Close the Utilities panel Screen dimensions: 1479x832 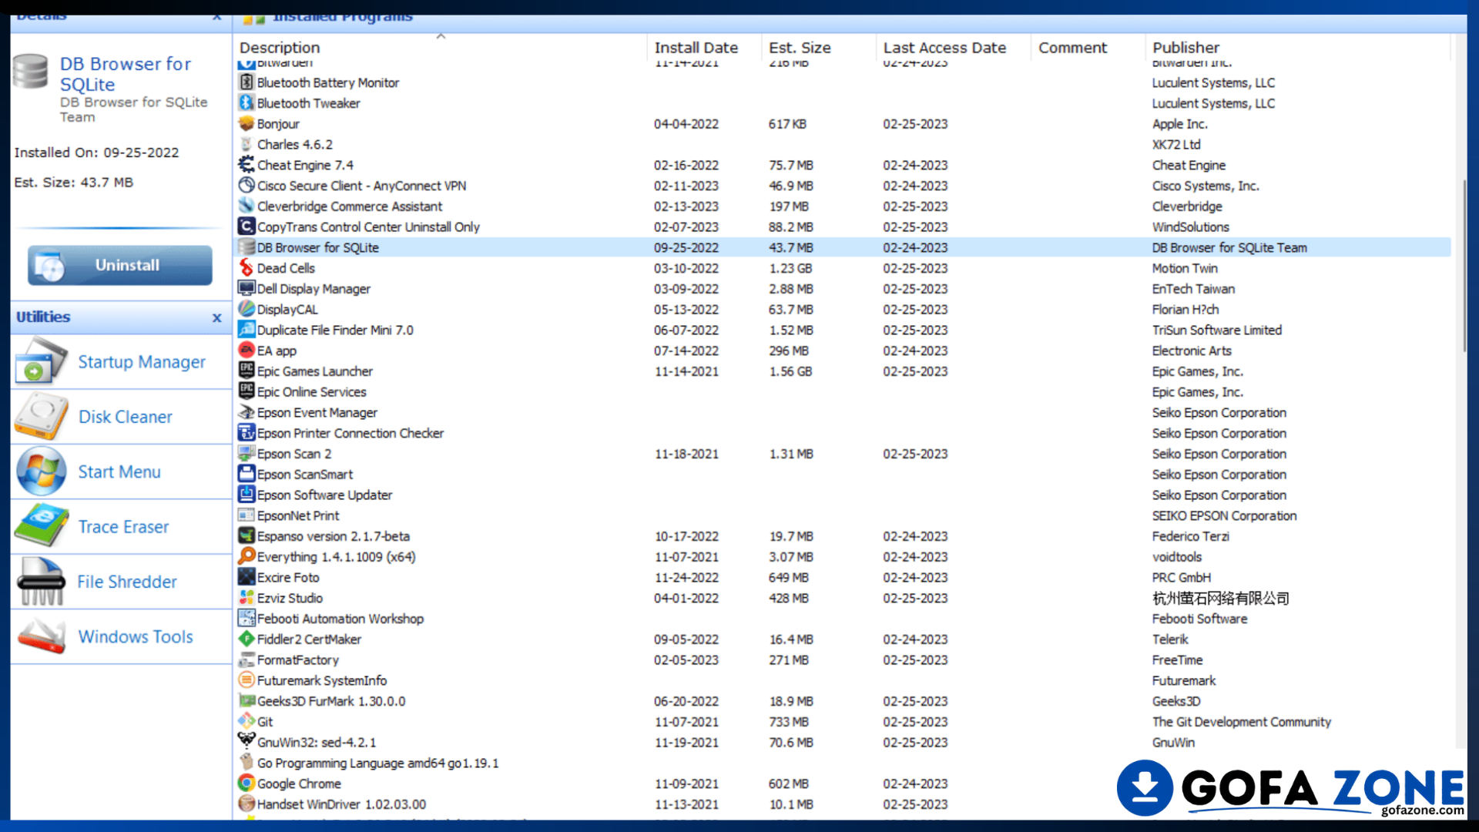click(x=216, y=317)
